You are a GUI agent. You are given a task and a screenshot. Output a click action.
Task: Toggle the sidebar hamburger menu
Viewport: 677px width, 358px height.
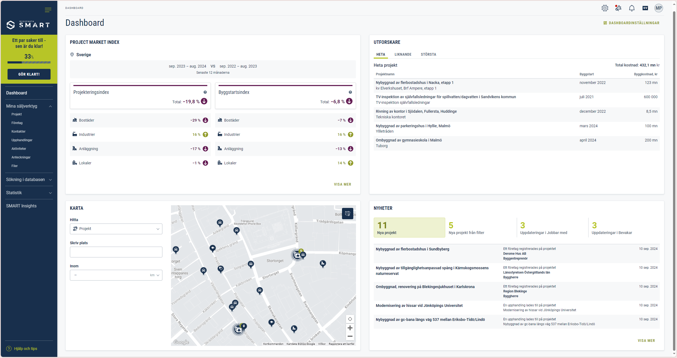[48, 10]
